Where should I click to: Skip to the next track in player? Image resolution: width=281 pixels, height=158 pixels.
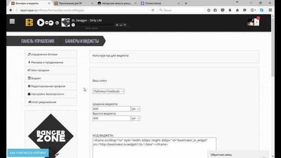tap(51, 23)
